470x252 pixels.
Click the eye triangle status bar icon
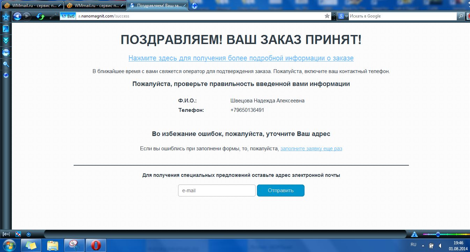click(x=414, y=234)
